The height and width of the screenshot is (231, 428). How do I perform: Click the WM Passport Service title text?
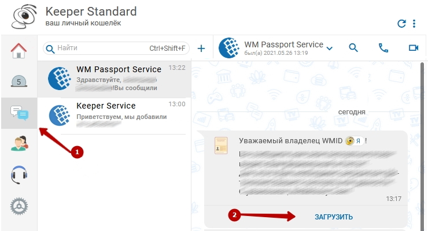(283, 44)
